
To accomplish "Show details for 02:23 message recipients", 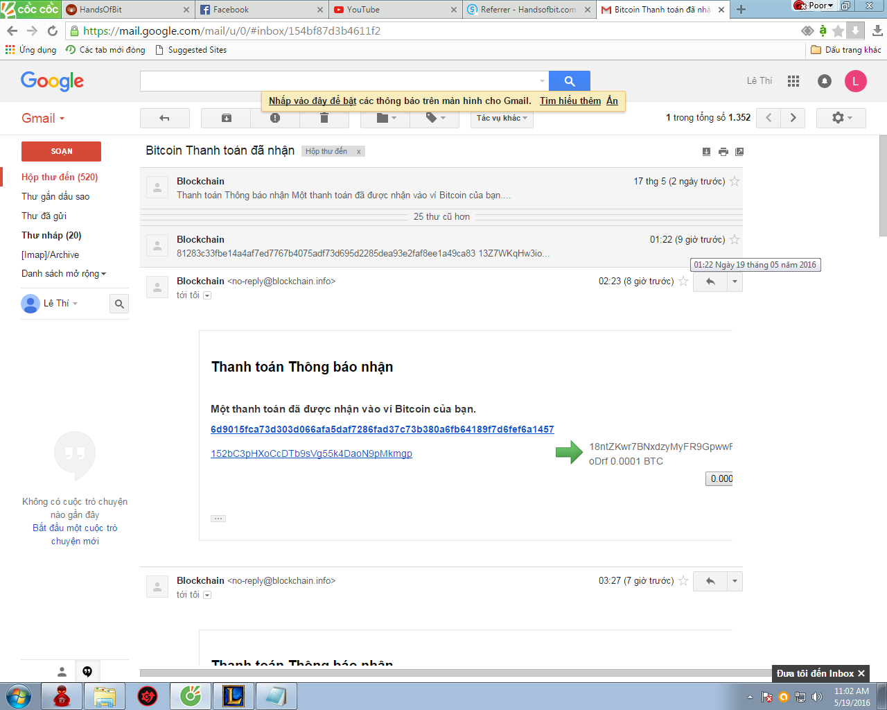I will point(207,295).
